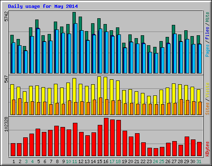Click day label 1 on the x-axis
This screenshot has width=212, height=166.
tap(14, 161)
